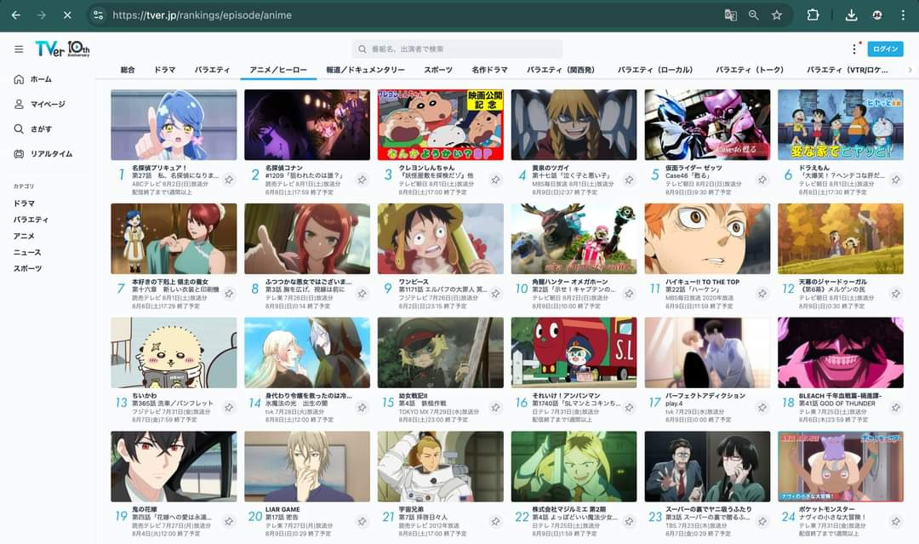Open the zoom magnifier icon in address bar
Viewport: 919px width, 544px height.
point(754,15)
